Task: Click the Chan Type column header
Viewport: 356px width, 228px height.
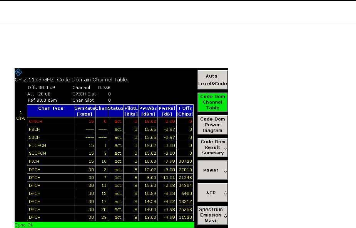Action: [x=51, y=111]
